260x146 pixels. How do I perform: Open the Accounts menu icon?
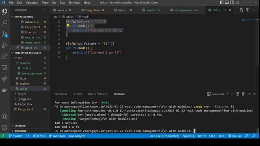tap(4, 116)
